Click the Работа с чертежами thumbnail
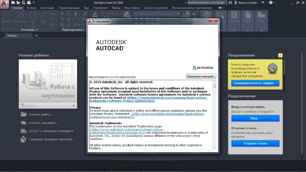 [48, 81]
